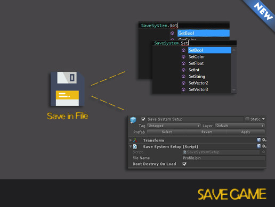Click the 'Save in File' caption
Viewport: 275px width, 207px height.
coord(68,116)
